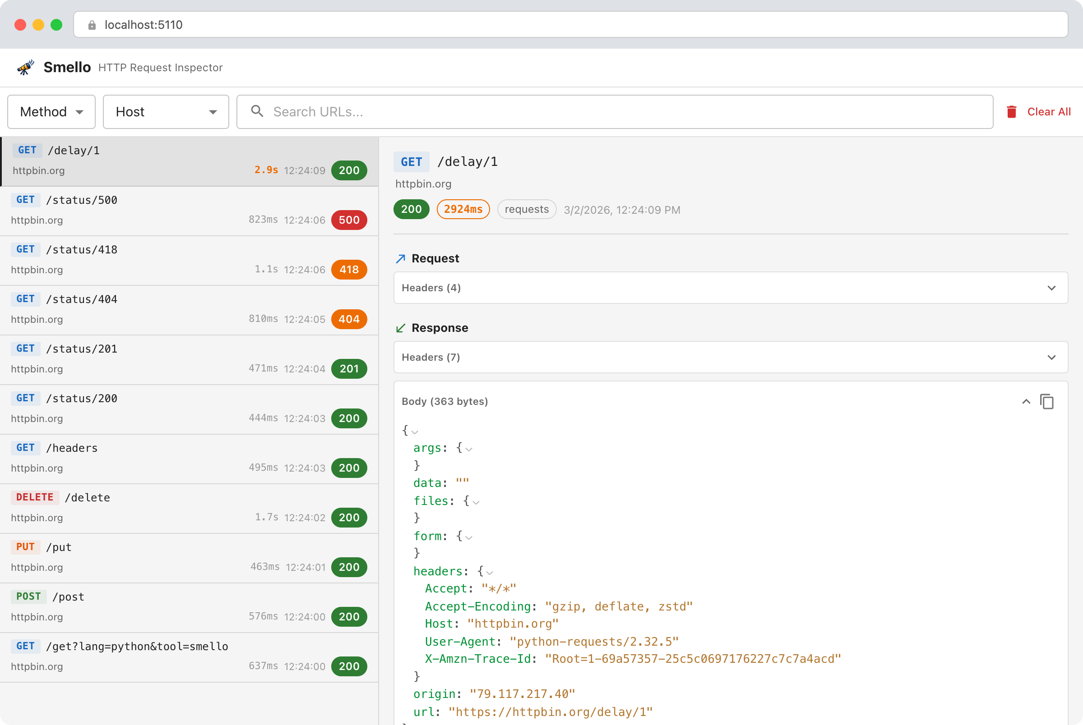The image size is (1083, 725).
Task: Collapse the Body section with chevron
Action: click(x=1026, y=401)
